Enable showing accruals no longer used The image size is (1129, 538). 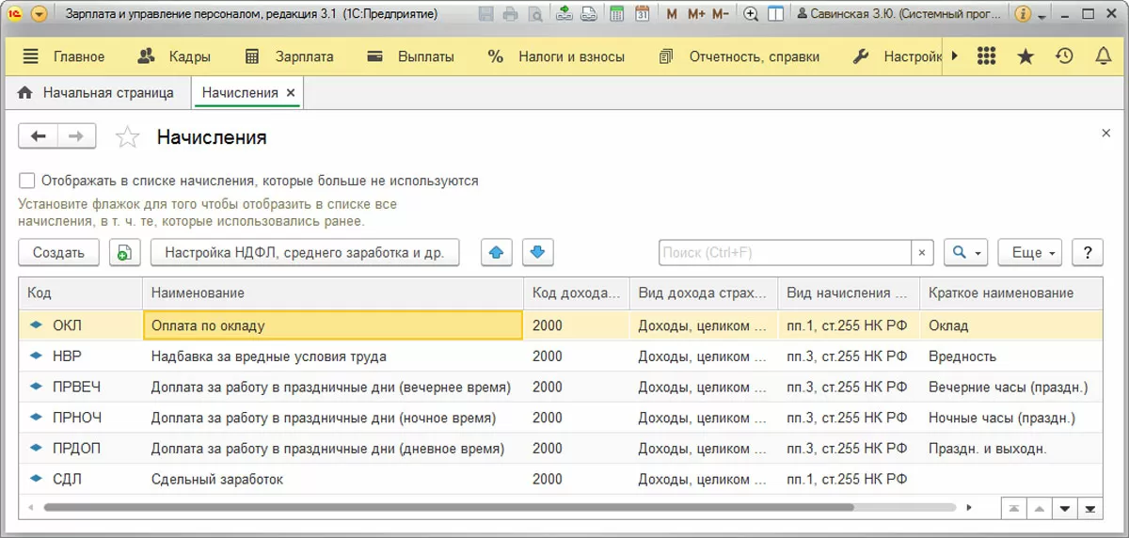click(x=26, y=181)
